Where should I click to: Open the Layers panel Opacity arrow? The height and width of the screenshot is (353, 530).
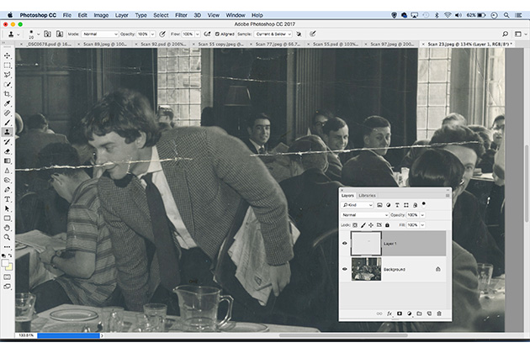pyautogui.click(x=422, y=215)
